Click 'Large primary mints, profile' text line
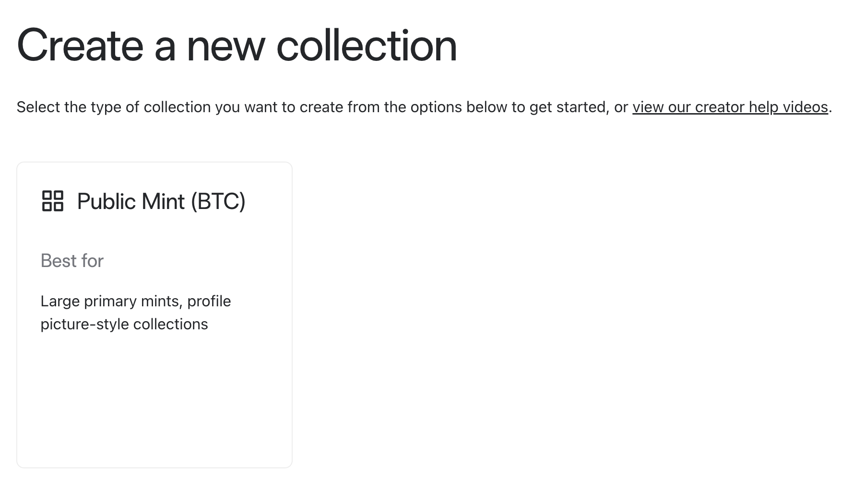 click(136, 301)
